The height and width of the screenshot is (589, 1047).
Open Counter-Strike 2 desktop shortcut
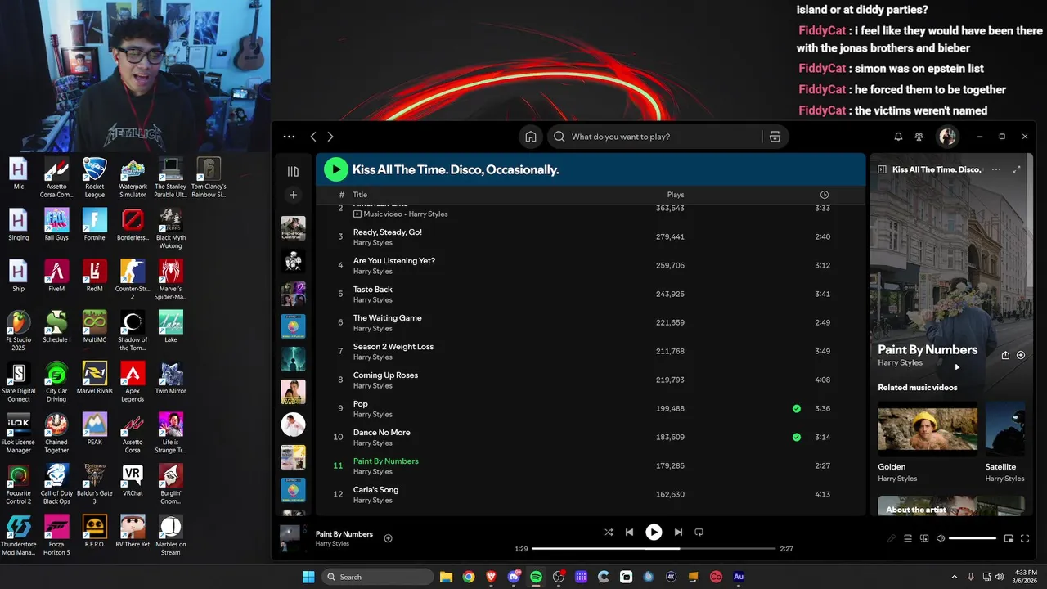click(133, 280)
